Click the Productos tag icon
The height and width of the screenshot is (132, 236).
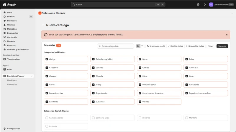[x=4, y=21]
